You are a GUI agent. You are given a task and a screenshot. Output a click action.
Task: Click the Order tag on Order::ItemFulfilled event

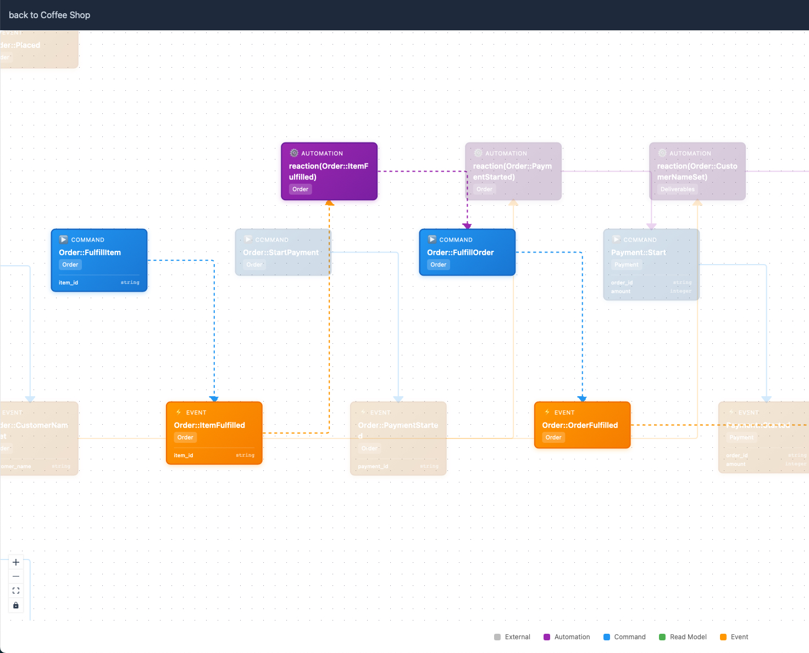click(x=185, y=437)
